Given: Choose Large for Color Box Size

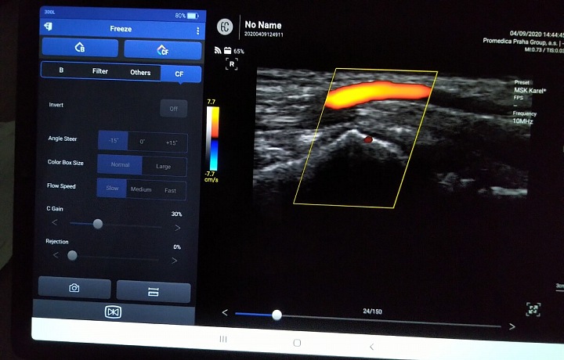Looking at the screenshot, I should (164, 166).
